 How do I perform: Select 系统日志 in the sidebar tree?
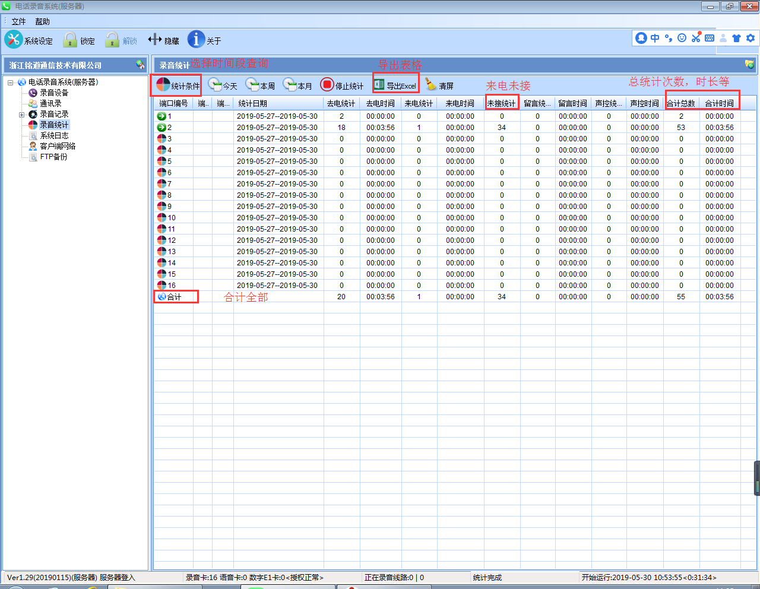(x=54, y=135)
